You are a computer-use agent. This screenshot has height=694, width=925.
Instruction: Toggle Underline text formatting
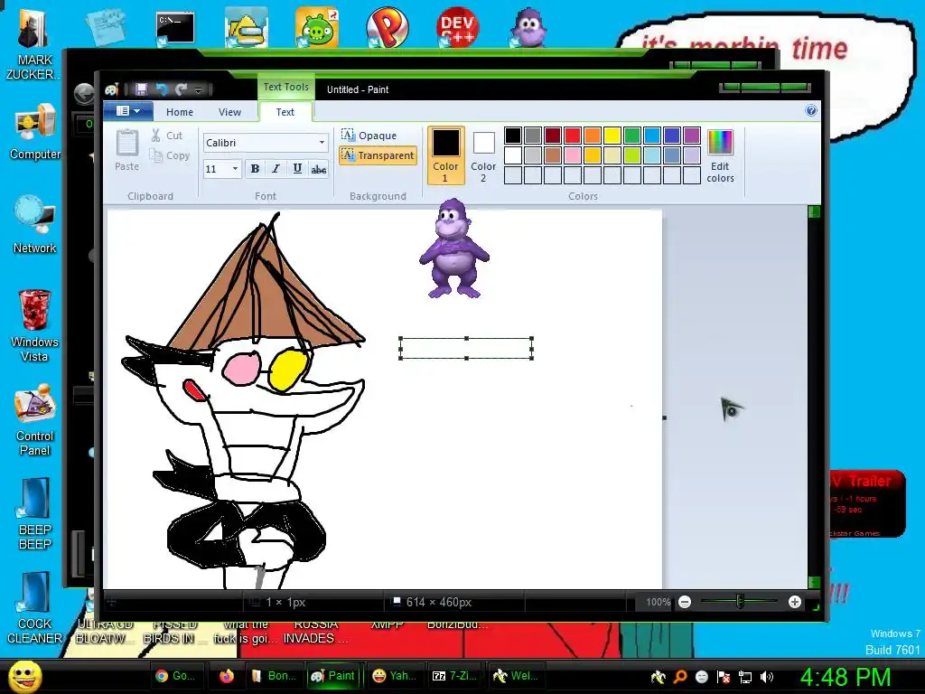297,169
